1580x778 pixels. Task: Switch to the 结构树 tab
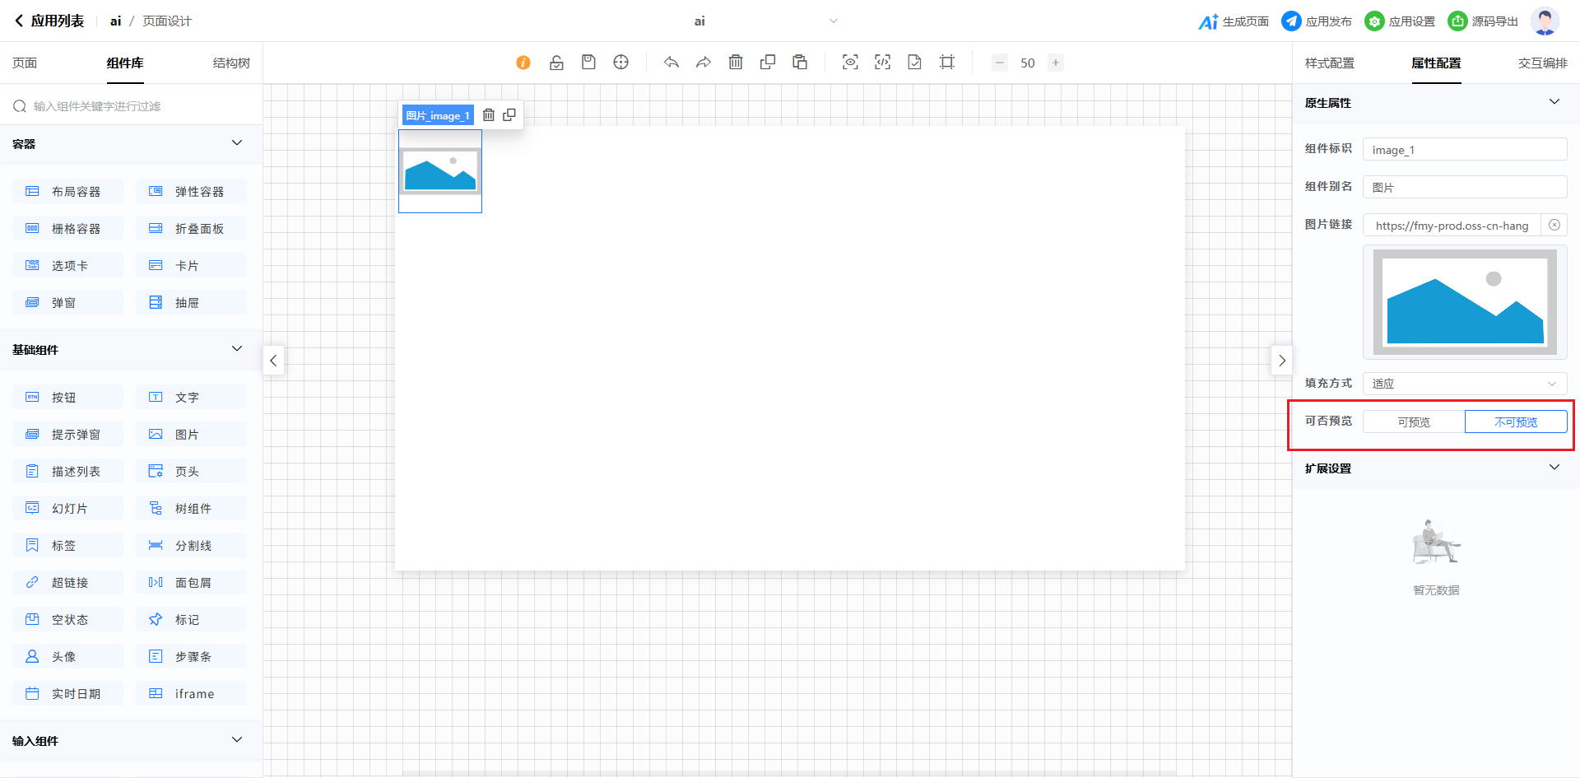pos(231,63)
